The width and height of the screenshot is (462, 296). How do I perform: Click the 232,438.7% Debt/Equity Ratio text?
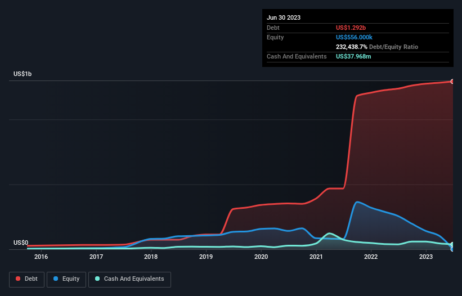(x=377, y=47)
